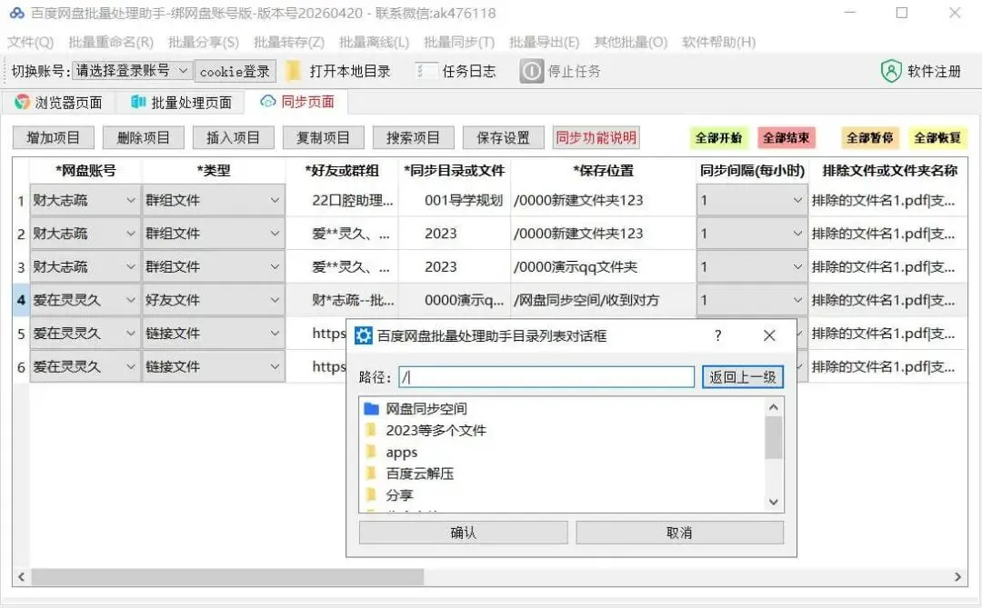Open the 其他批量(O) menu
Image resolution: width=982 pixels, height=608 pixels.
[x=631, y=42]
